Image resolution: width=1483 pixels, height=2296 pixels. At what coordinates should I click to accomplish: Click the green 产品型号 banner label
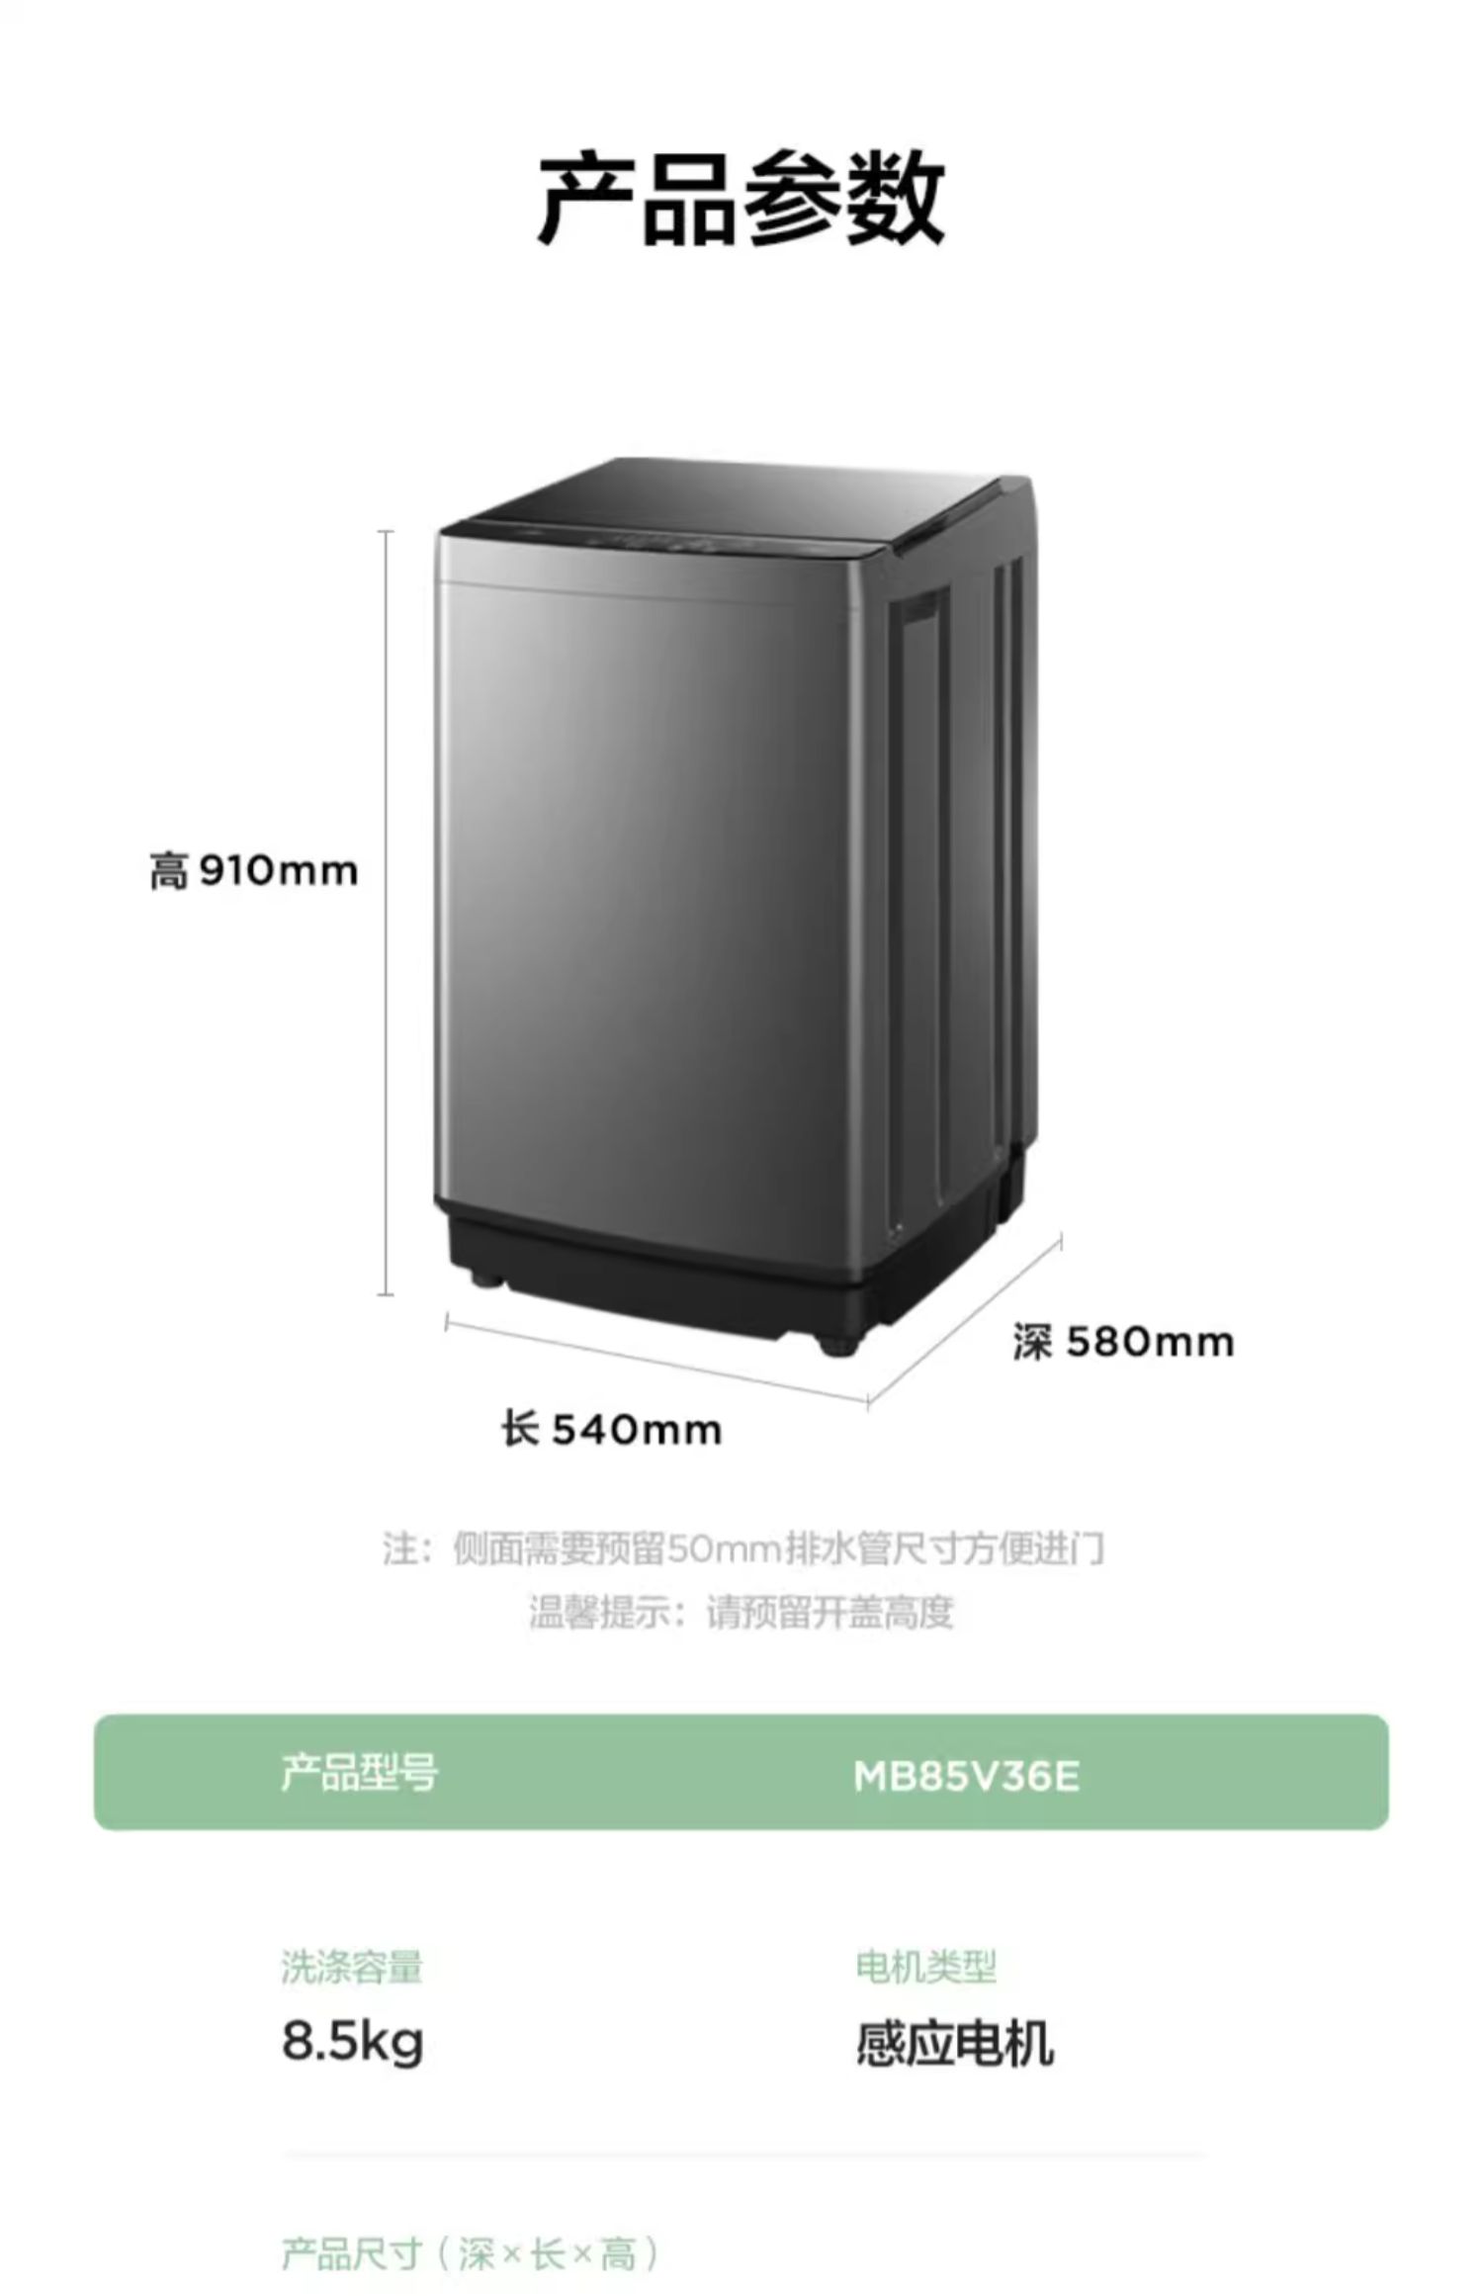point(358,1772)
